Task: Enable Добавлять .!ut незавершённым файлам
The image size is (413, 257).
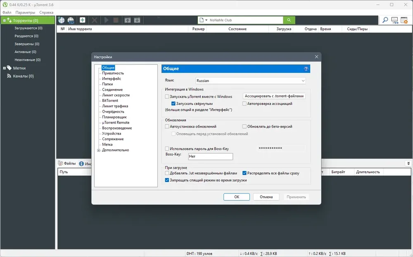Action: click(x=167, y=173)
